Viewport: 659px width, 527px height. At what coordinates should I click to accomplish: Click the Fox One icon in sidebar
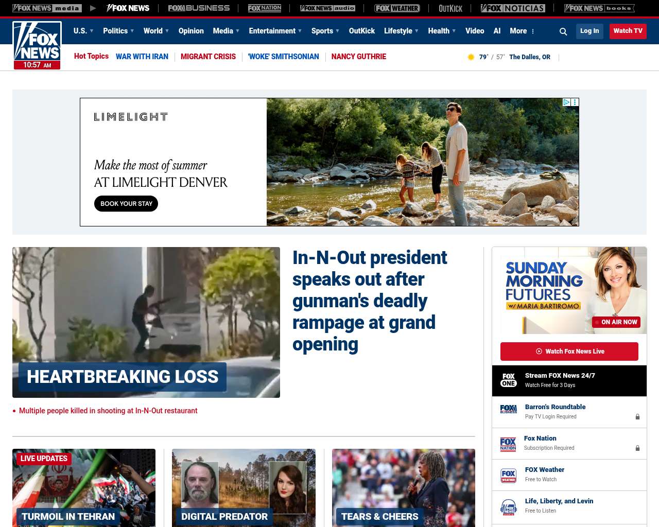point(509,380)
